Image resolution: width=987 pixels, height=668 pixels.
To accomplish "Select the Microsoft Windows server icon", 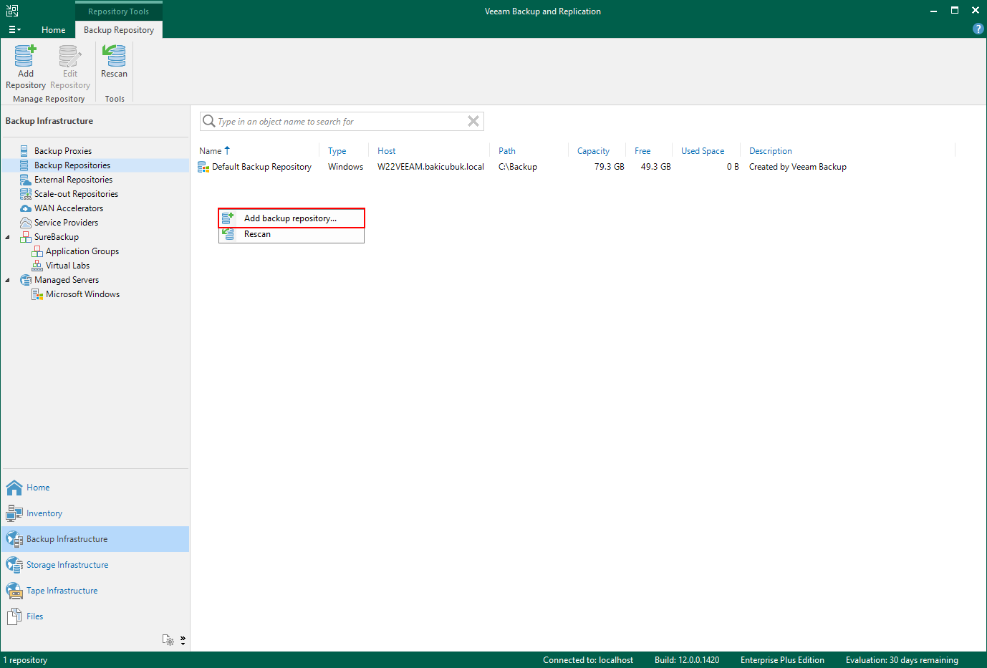I will click(37, 294).
